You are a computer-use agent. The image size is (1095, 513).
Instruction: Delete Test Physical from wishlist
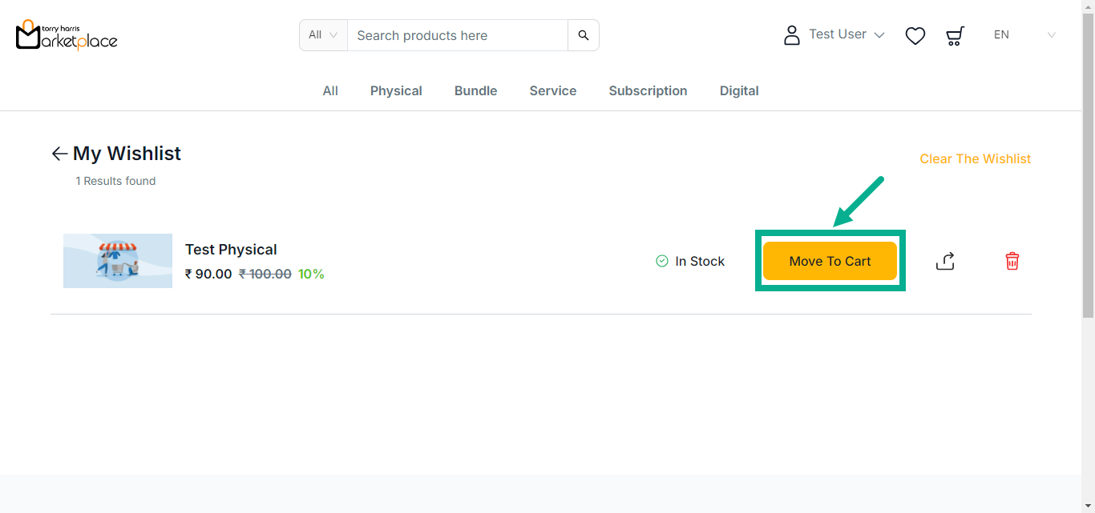click(1012, 261)
